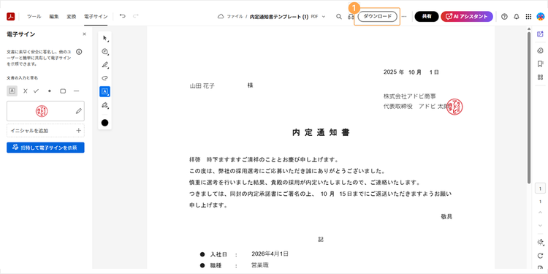548x274 pixels.
Task: Click the red company seal on document
Action: coord(455,107)
